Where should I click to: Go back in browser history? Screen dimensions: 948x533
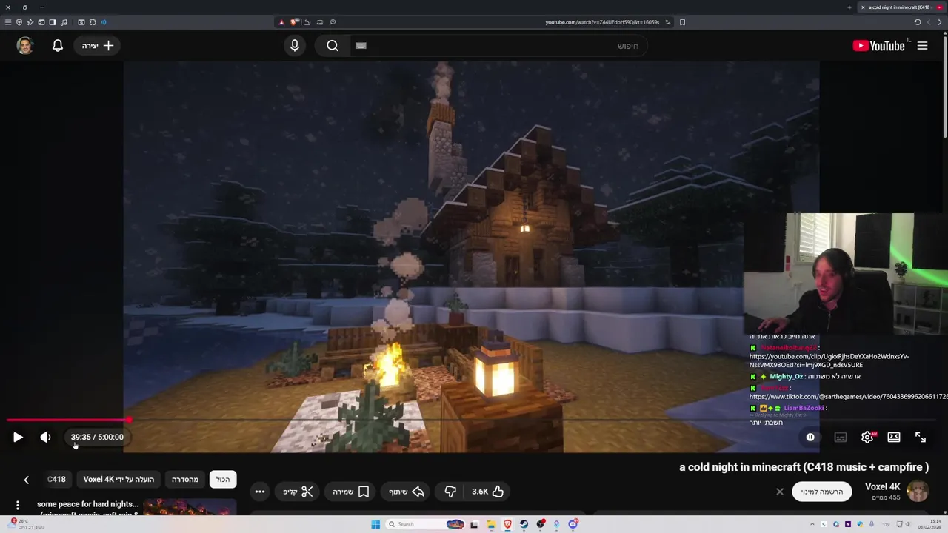pyautogui.click(x=940, y=22)
